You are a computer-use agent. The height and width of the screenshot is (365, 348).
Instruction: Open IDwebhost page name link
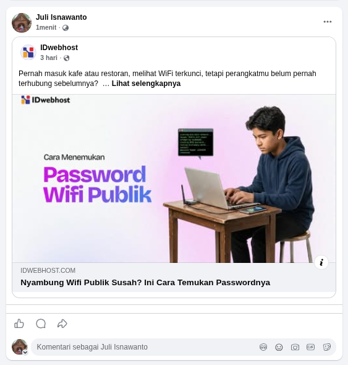tap(59, 48)
